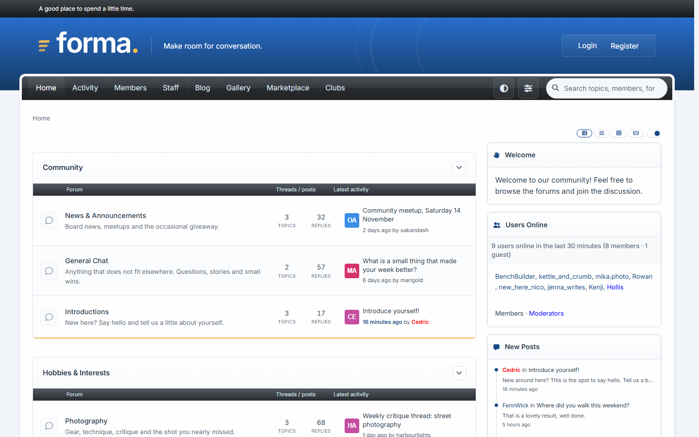Open the Gallery tab
This screenshot has height=437, width=699.
(x=238, y=88)
